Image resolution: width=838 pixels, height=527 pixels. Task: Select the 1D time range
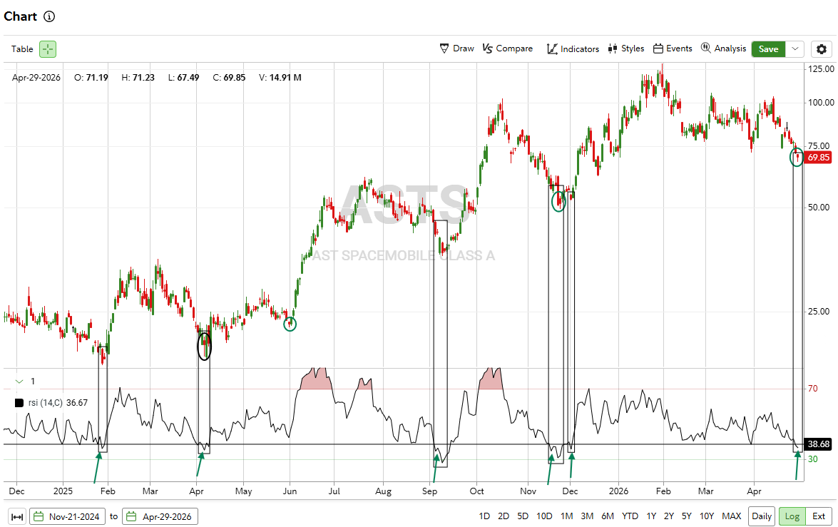click(484, 516)
